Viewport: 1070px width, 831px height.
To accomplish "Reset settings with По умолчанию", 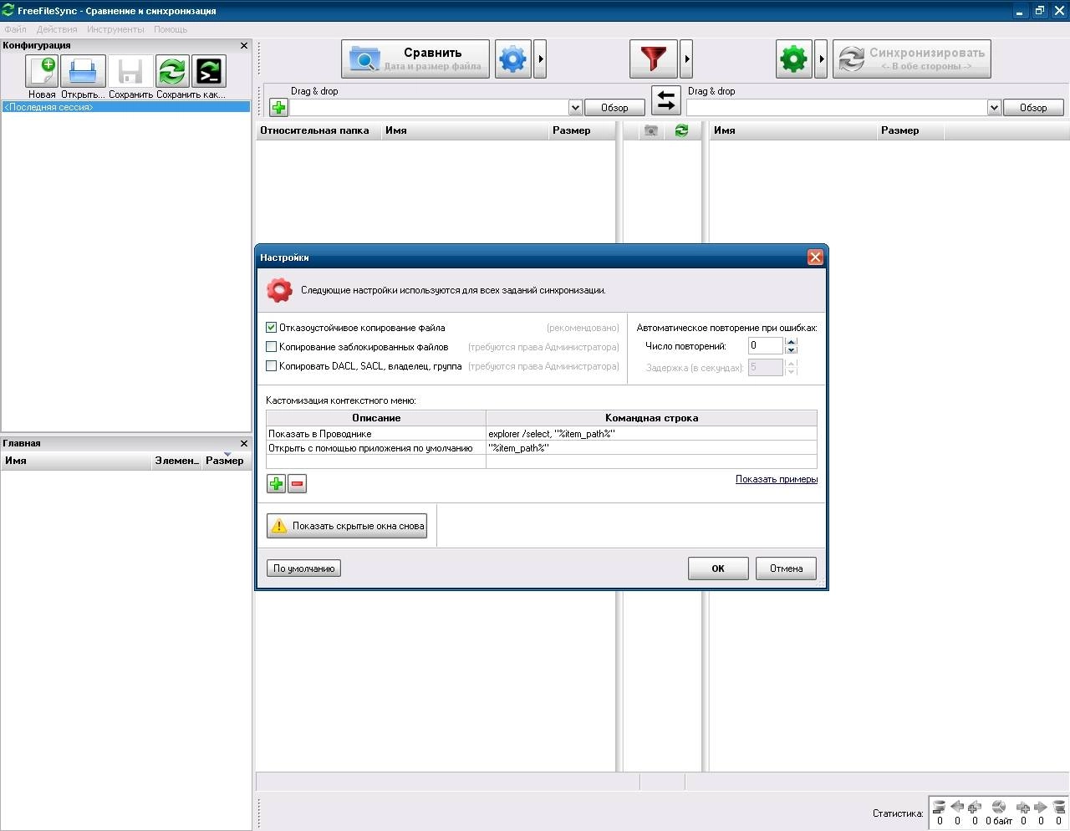I will point(303,568).
